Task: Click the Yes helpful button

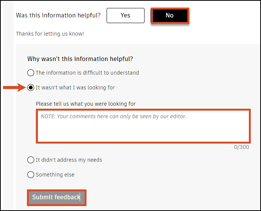Action: click(125, 16)
